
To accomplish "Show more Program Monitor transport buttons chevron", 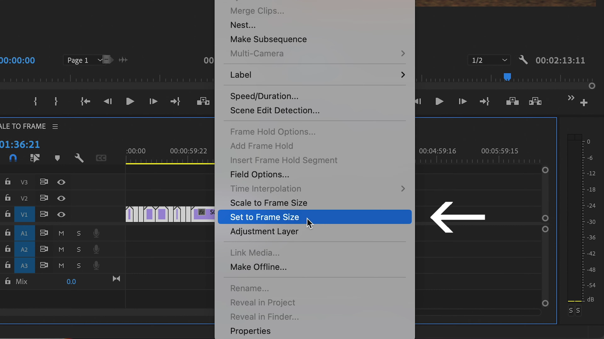I will 571,98.
